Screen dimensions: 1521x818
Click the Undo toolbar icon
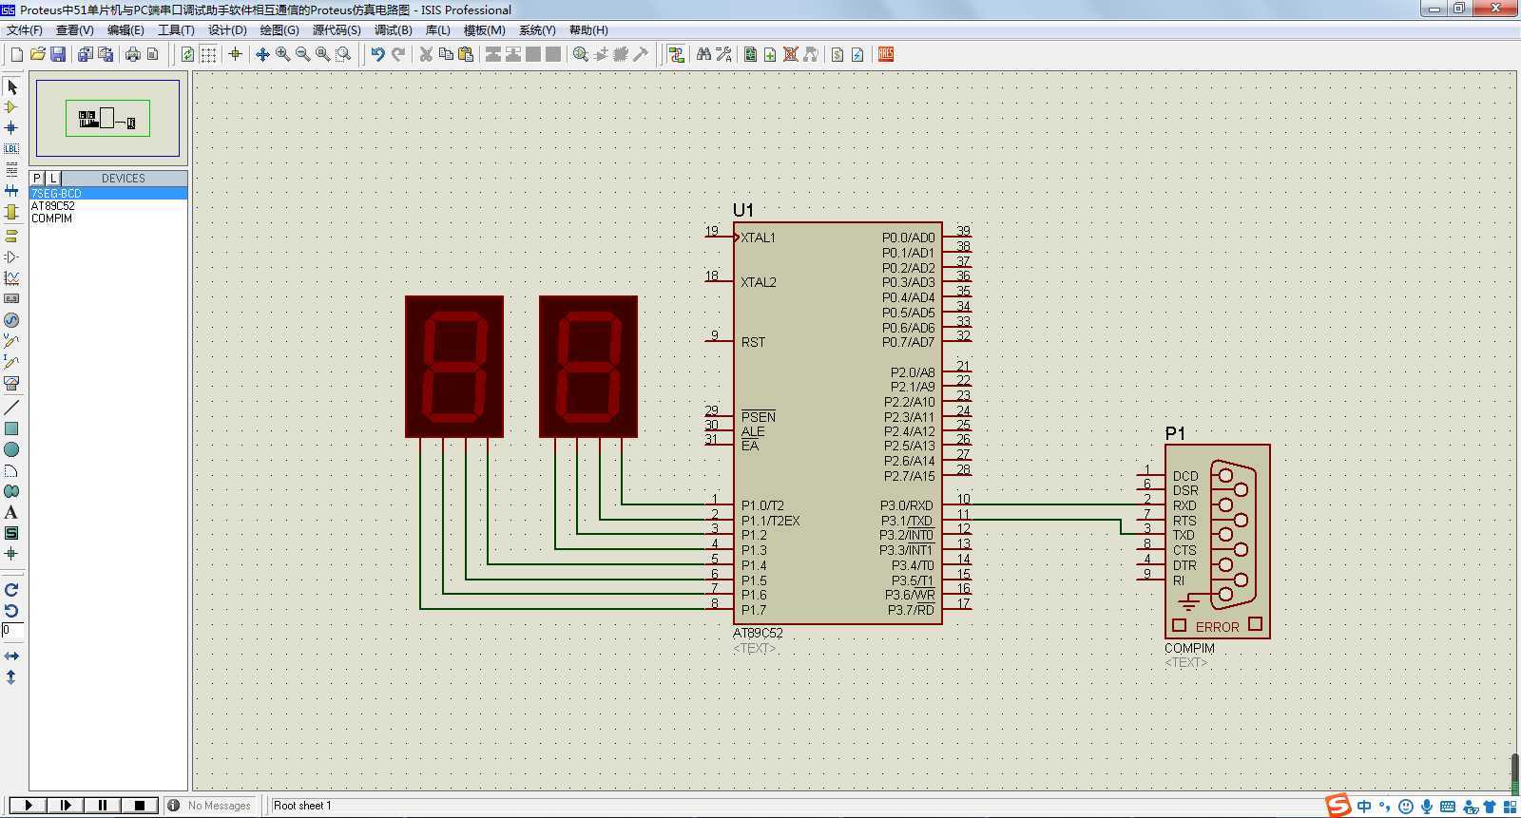(x=377, y=54)
